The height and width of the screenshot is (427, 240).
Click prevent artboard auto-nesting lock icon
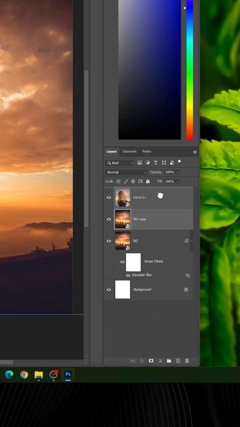click(x=141, y=181)
